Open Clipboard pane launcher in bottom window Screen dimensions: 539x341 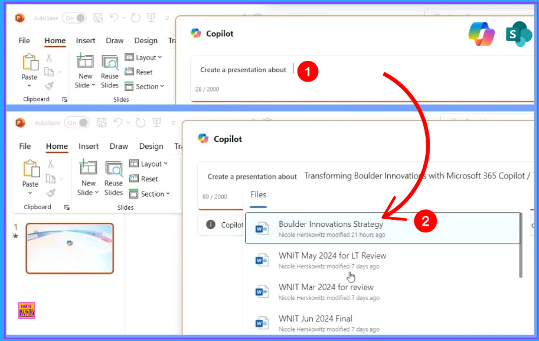pyautogui.click(x=67, y=207)
